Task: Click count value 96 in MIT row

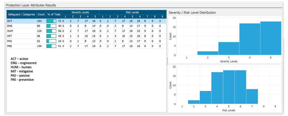Action: [x=39, y=36]
